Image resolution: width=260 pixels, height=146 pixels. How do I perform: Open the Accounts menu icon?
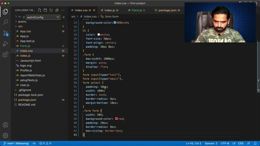click(5, 125)
